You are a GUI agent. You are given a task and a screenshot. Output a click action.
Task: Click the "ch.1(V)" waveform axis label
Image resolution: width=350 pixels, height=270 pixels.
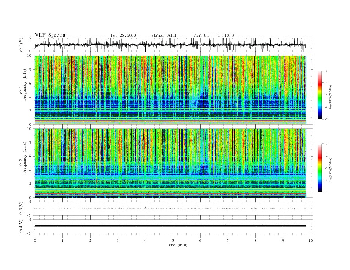coord(21,45)
